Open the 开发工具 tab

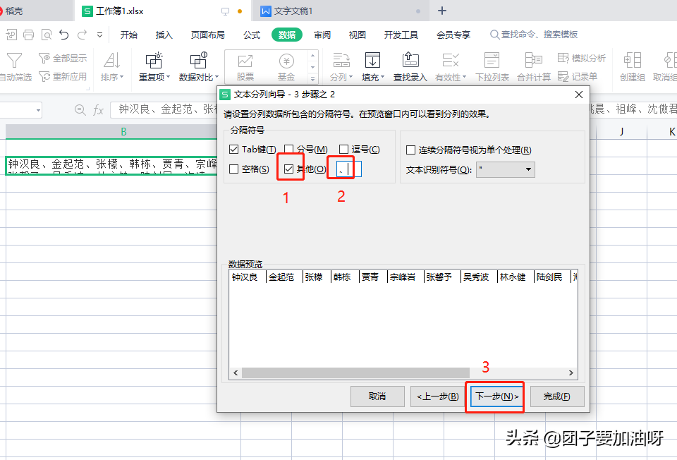tap(401, 35)
